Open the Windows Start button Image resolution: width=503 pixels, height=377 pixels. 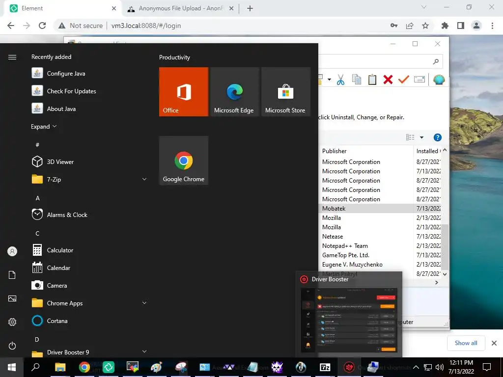click(x=12, y=367)
